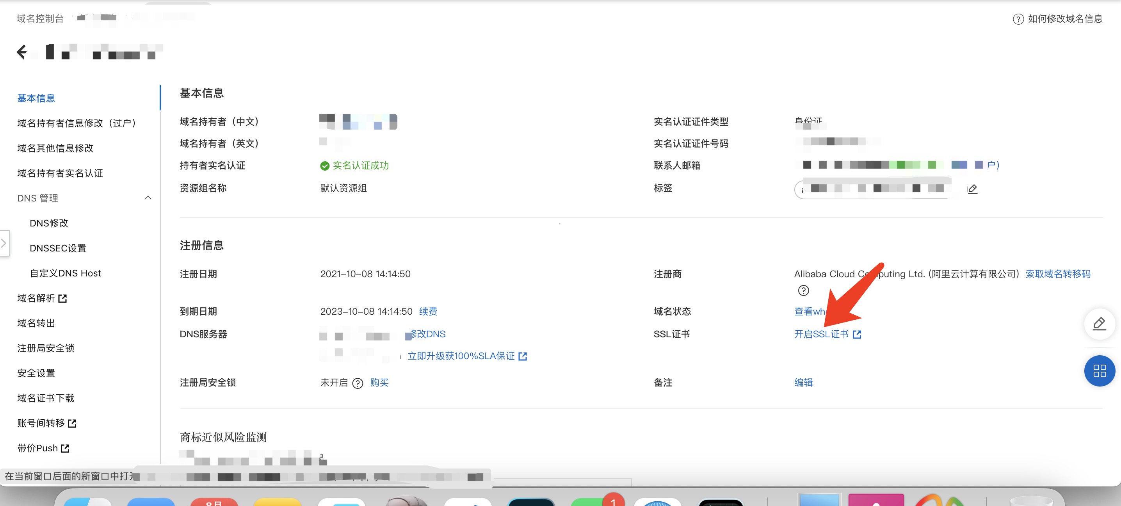
Task: Click the 购买 link for registry lock
Action: click(379, 382)
